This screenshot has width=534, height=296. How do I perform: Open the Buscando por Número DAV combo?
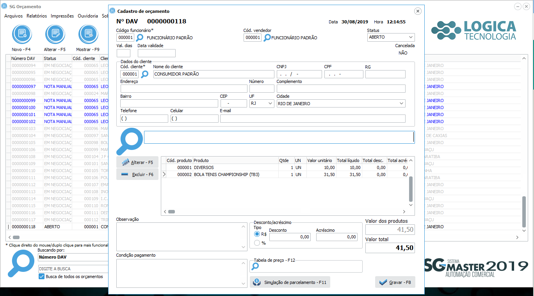pyautogui.click(x=73, y=257)
